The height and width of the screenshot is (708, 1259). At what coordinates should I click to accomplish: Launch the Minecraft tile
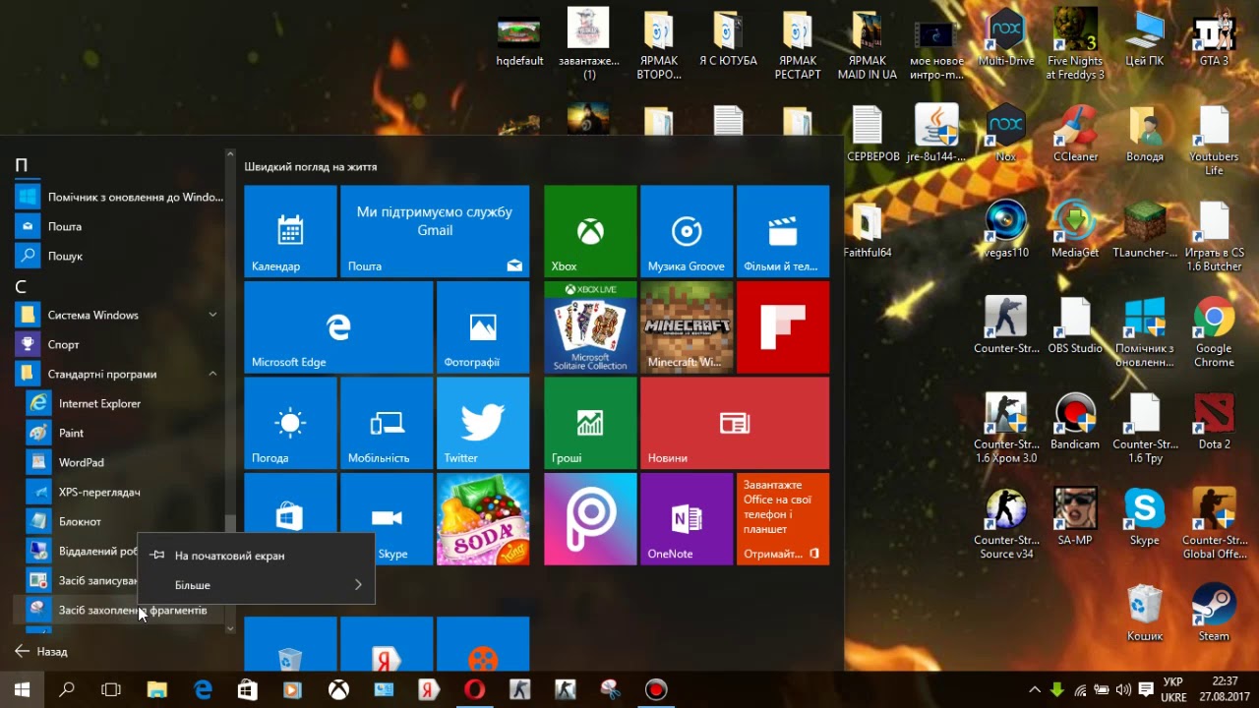pos(687,327)
